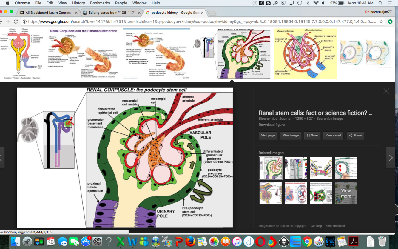The height and width of the screenshot is (249, 398).
Task: Go to previous image with left arrow
Action: [1, 158]
